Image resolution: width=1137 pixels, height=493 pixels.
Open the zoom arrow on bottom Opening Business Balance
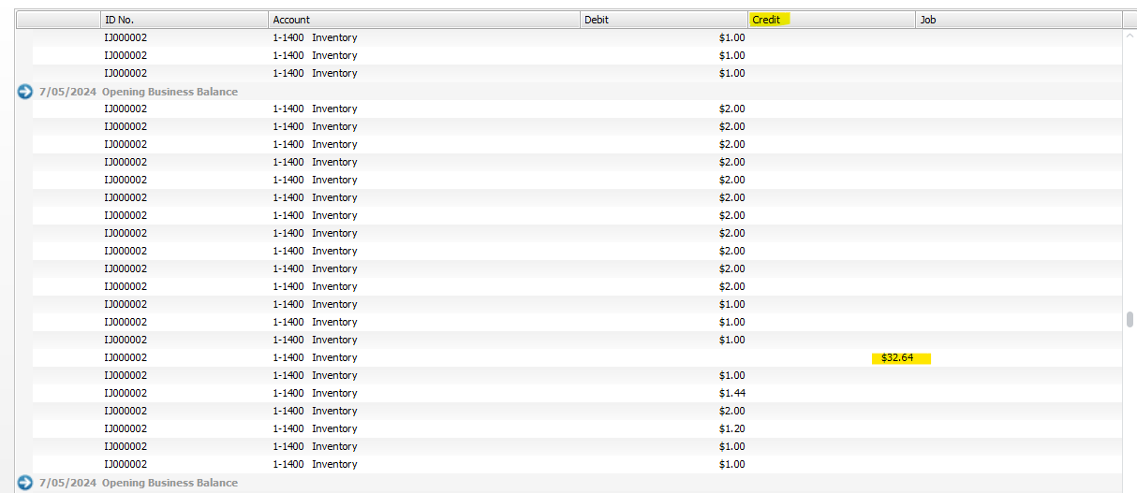pyautogui.click(x=25, y=483)
